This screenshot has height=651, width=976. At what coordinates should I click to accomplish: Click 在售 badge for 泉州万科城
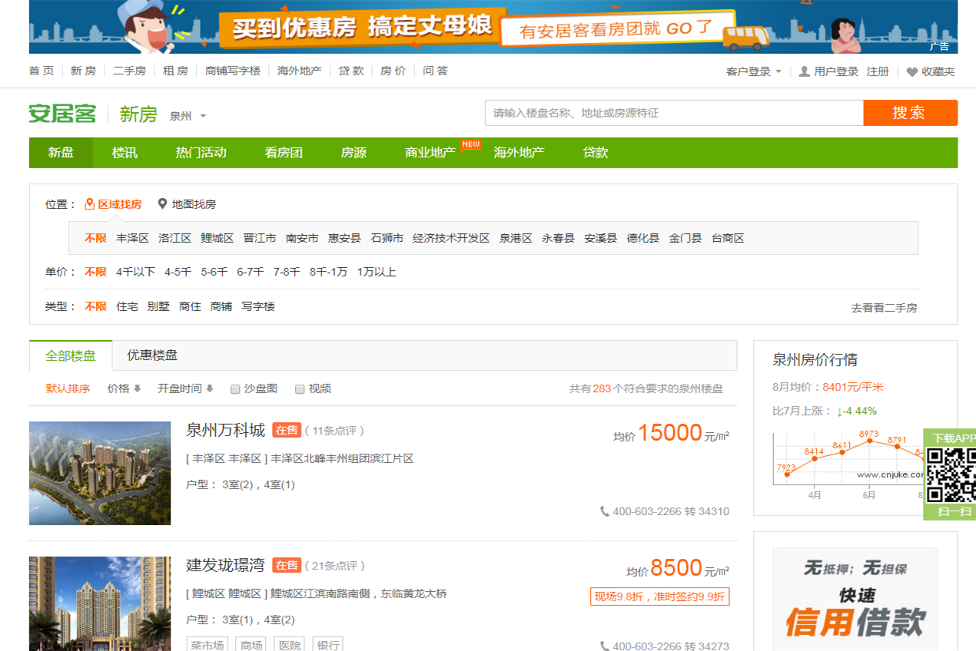coord(287,431)
